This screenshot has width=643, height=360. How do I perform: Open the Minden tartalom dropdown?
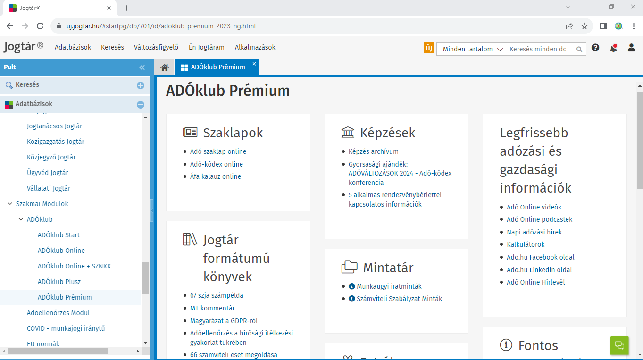472,49
